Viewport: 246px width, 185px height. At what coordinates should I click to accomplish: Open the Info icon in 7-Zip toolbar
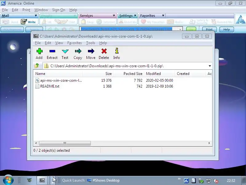117,51
